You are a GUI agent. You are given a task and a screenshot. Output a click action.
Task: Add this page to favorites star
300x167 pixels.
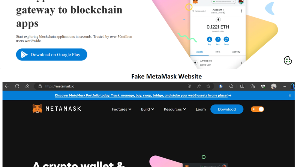point(208,86)
